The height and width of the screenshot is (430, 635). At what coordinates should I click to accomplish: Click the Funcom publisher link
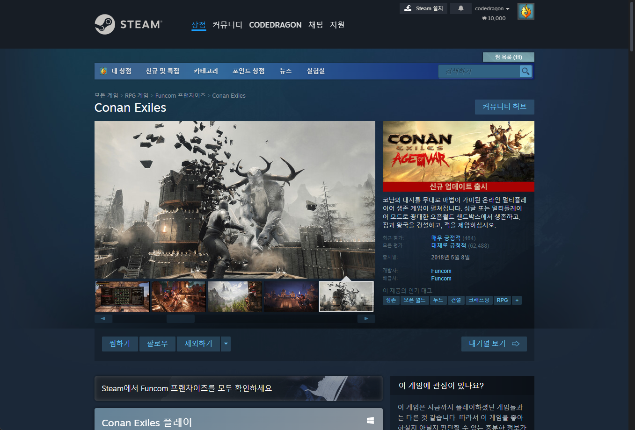tap(441, 279)
